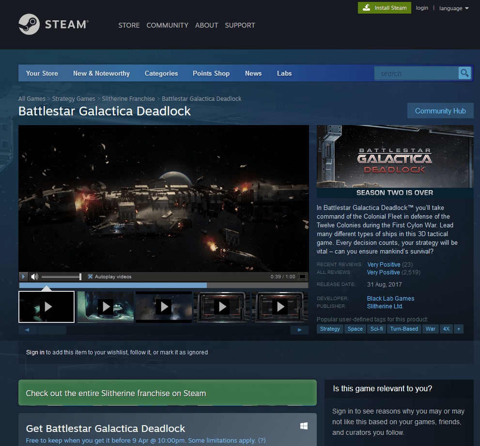Click the video progress bar
Image resolution: width=480 pixels, height=446 pixels.
[163, 285]
